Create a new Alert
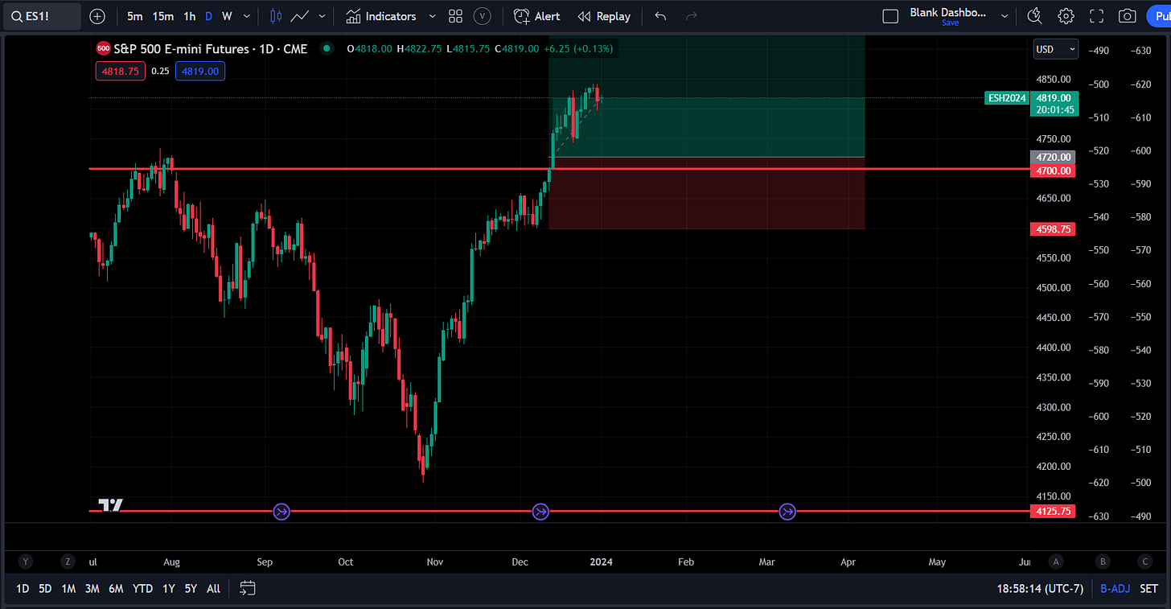Image resolution: width=1171 pixels, height=609 pixels. [x=537, y=16]
